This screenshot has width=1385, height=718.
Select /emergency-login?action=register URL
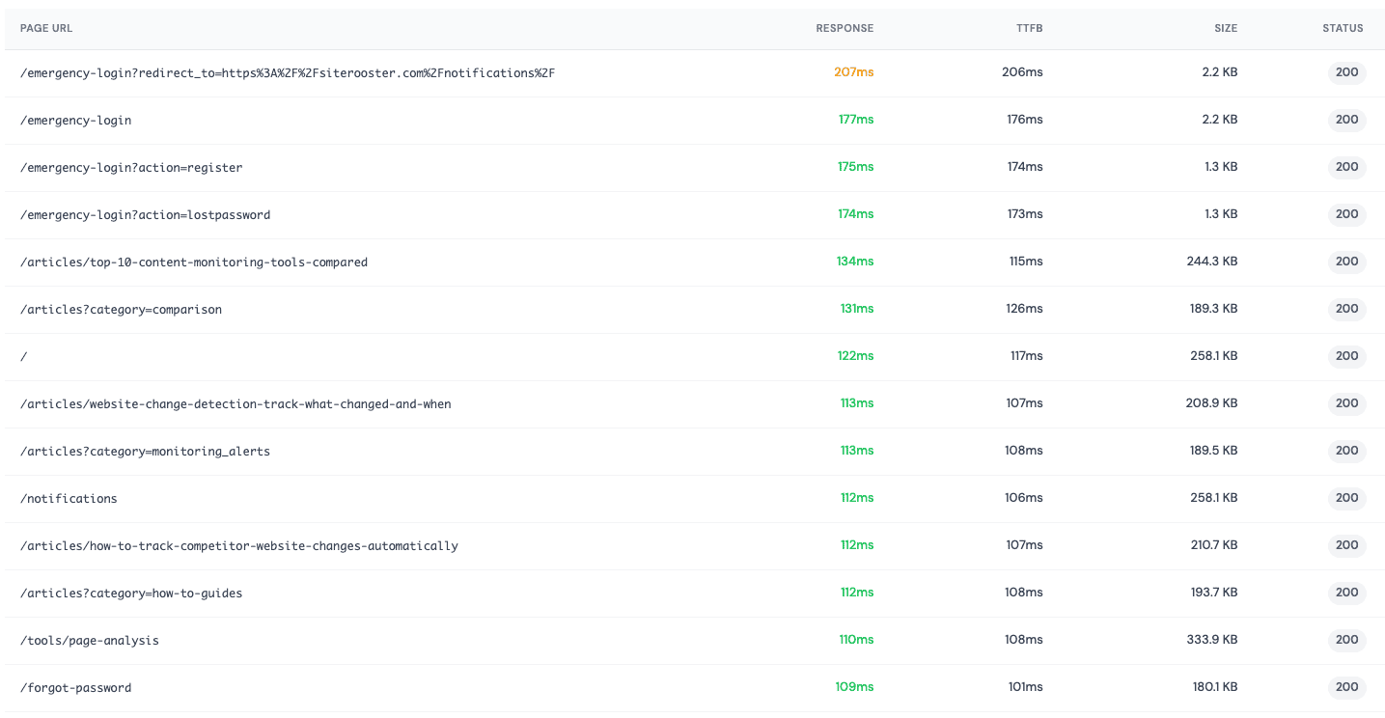pyautogui.click(x=131, y=168)
